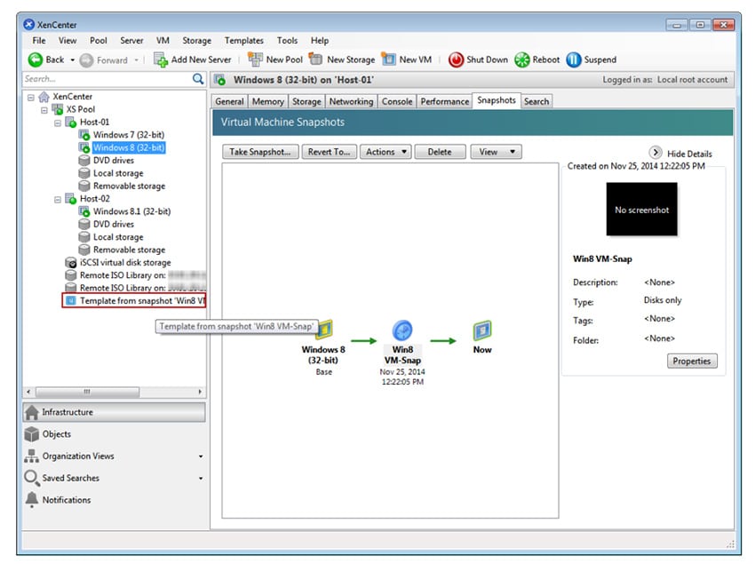Click the Take Snapshot button
The height and width of the screenshot is (564, 755).
pos(260,152)
